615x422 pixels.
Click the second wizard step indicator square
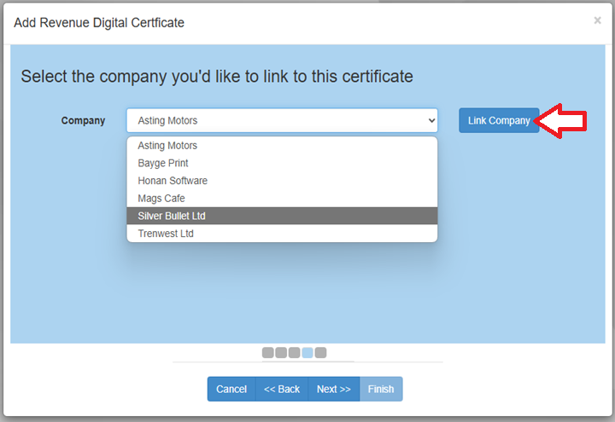pos(281,352)
